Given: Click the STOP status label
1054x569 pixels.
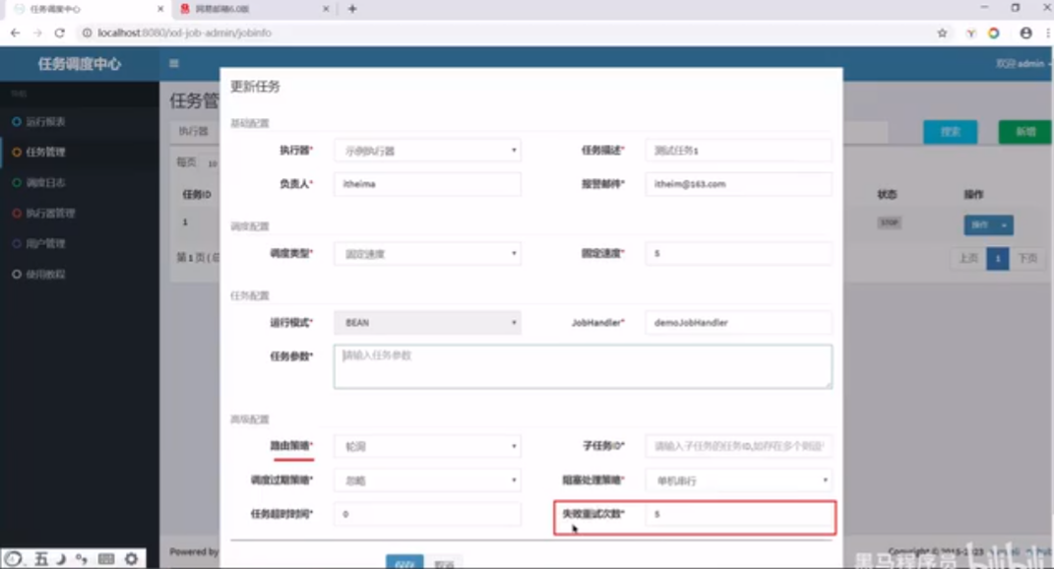Looking at the screenshot, I should (x=890, y=222).
